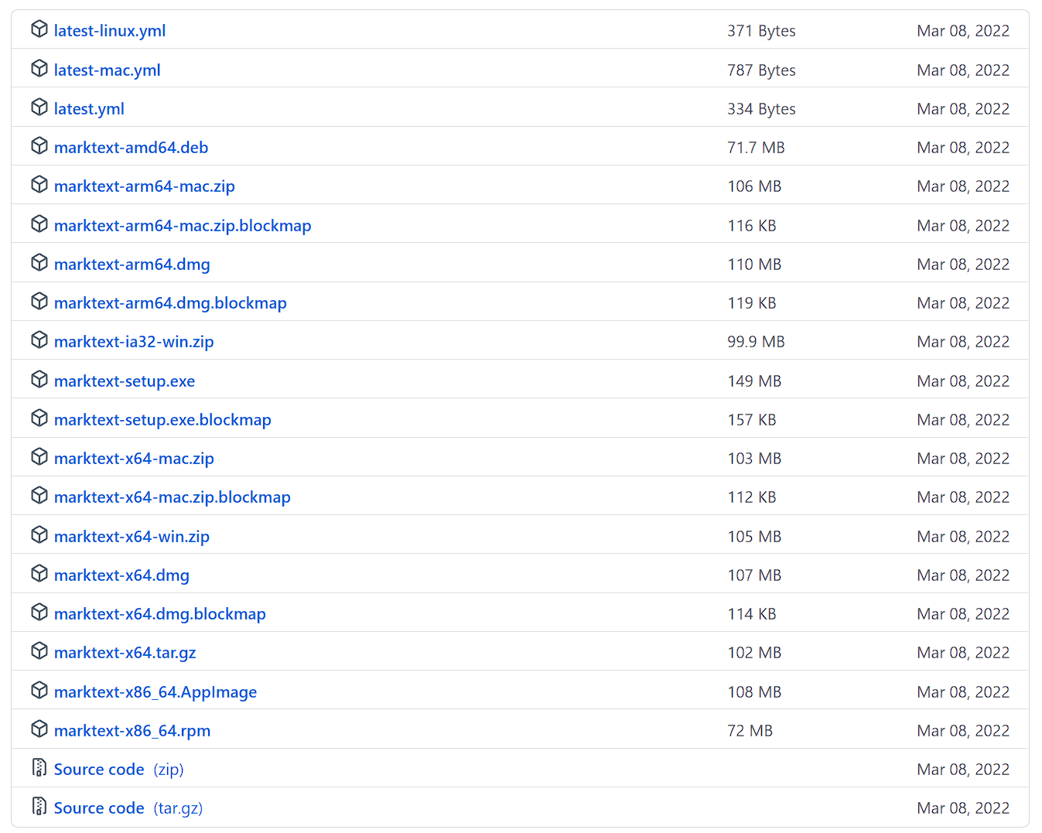
Task: Click the 72 MB size value
Action: [x=750, y=731]
